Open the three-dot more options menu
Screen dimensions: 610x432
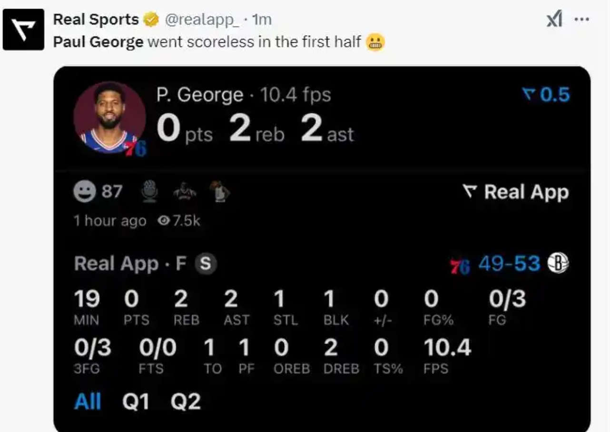(x=582, y=20)
